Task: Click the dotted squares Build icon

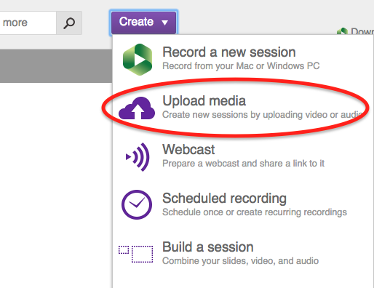Action: pyautogui.click(x=136, y=254)
